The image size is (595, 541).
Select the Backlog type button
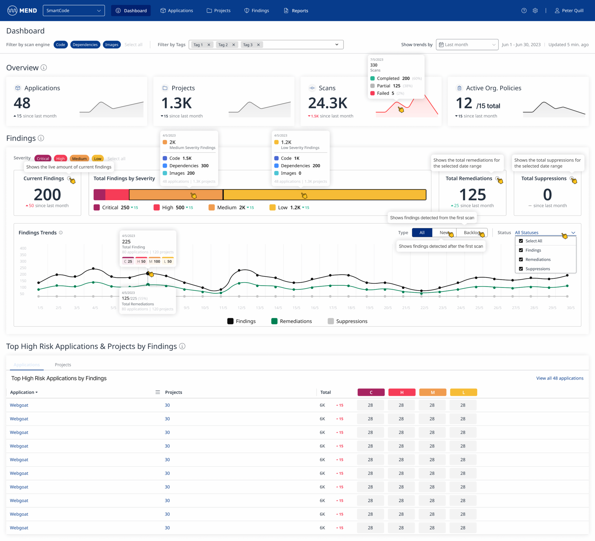point(472,232)
